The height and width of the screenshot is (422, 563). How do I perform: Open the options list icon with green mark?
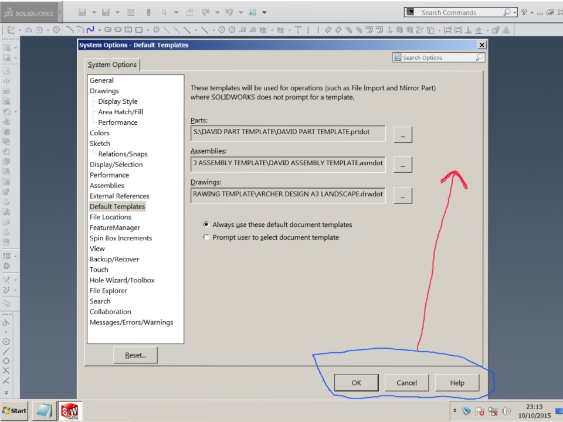click(252, 12)
